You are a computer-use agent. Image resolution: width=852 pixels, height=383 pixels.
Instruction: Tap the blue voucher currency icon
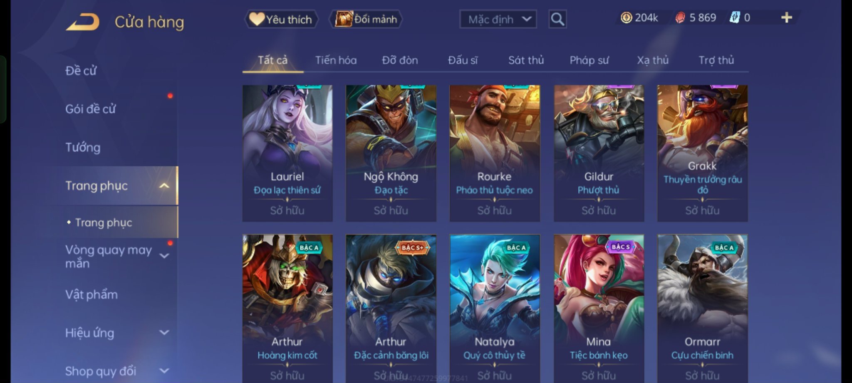click(735, 17)
